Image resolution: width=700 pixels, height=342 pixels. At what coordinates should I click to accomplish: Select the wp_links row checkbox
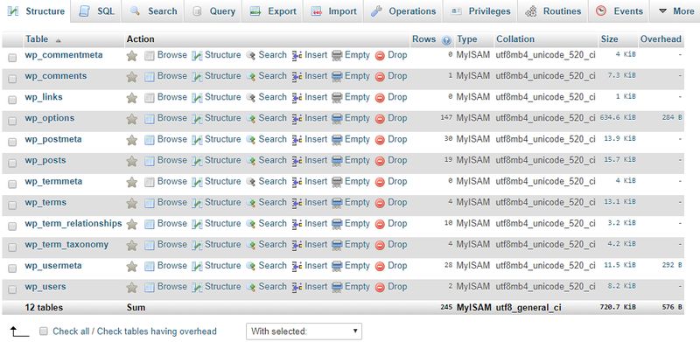click(x=12, y=100)
